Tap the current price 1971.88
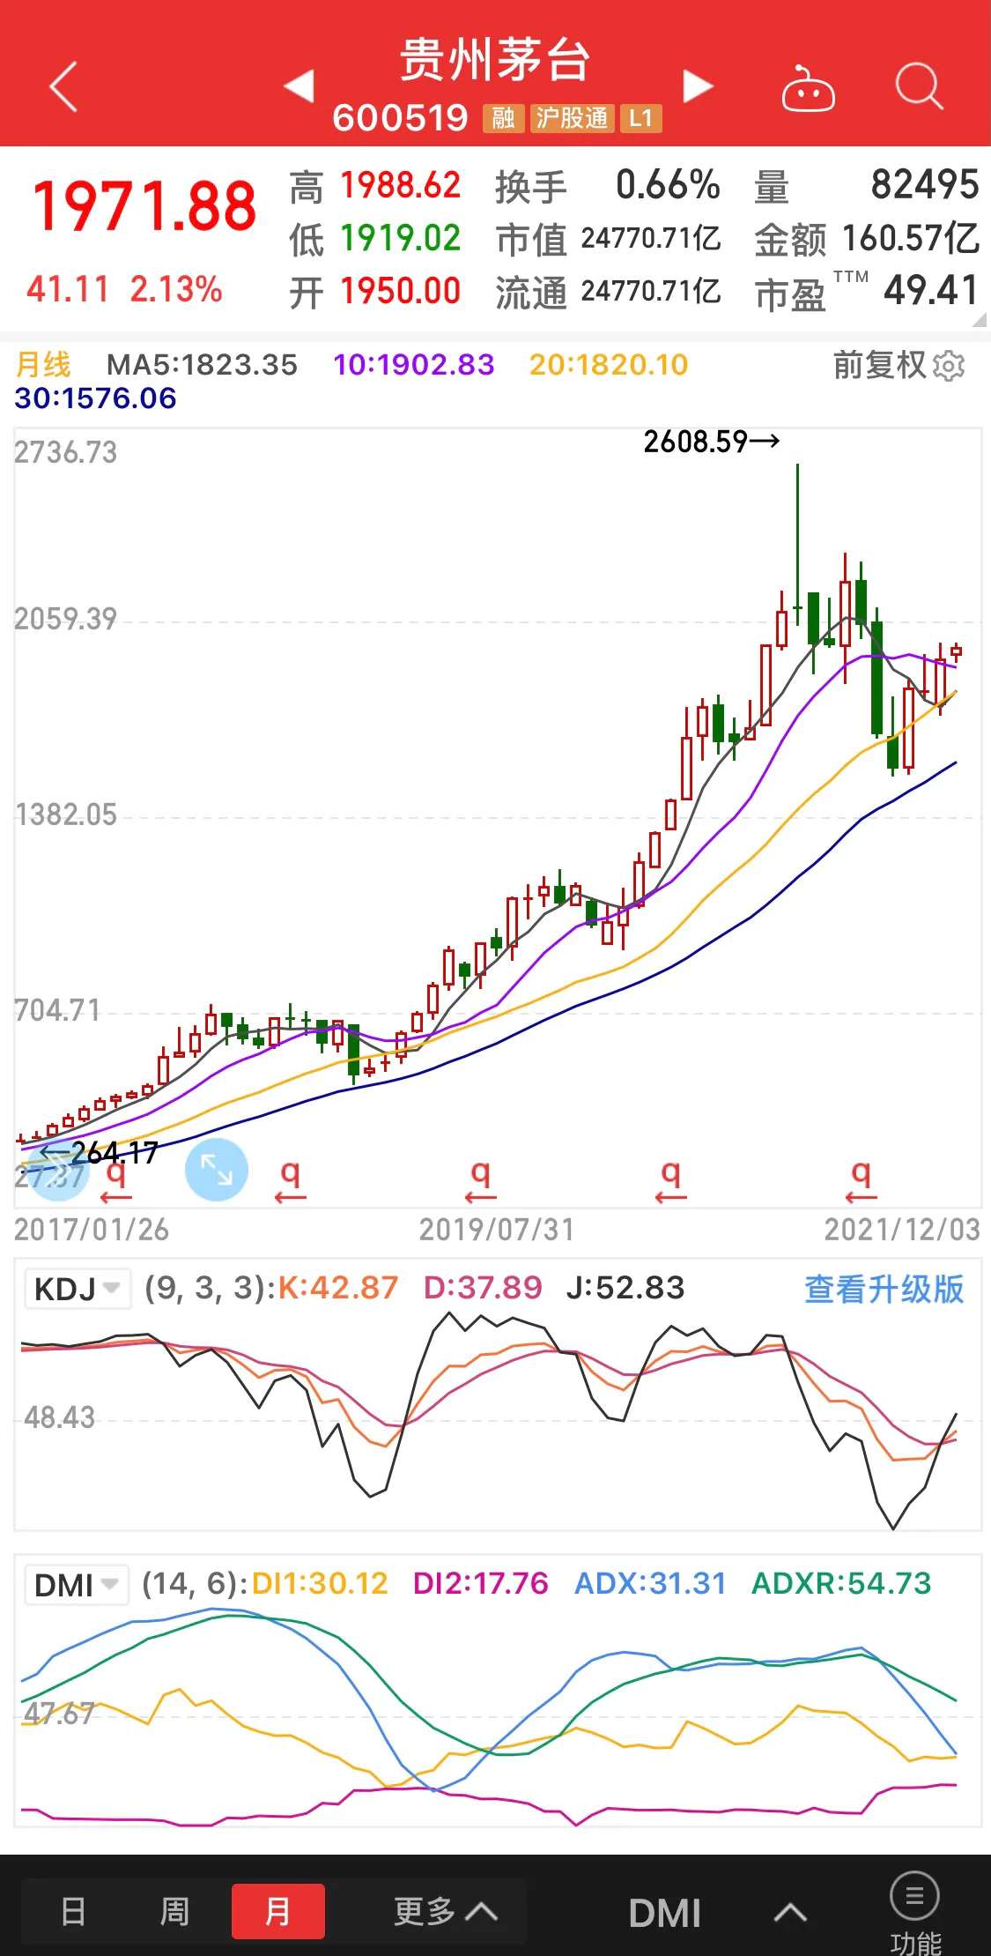 point(144,206)
